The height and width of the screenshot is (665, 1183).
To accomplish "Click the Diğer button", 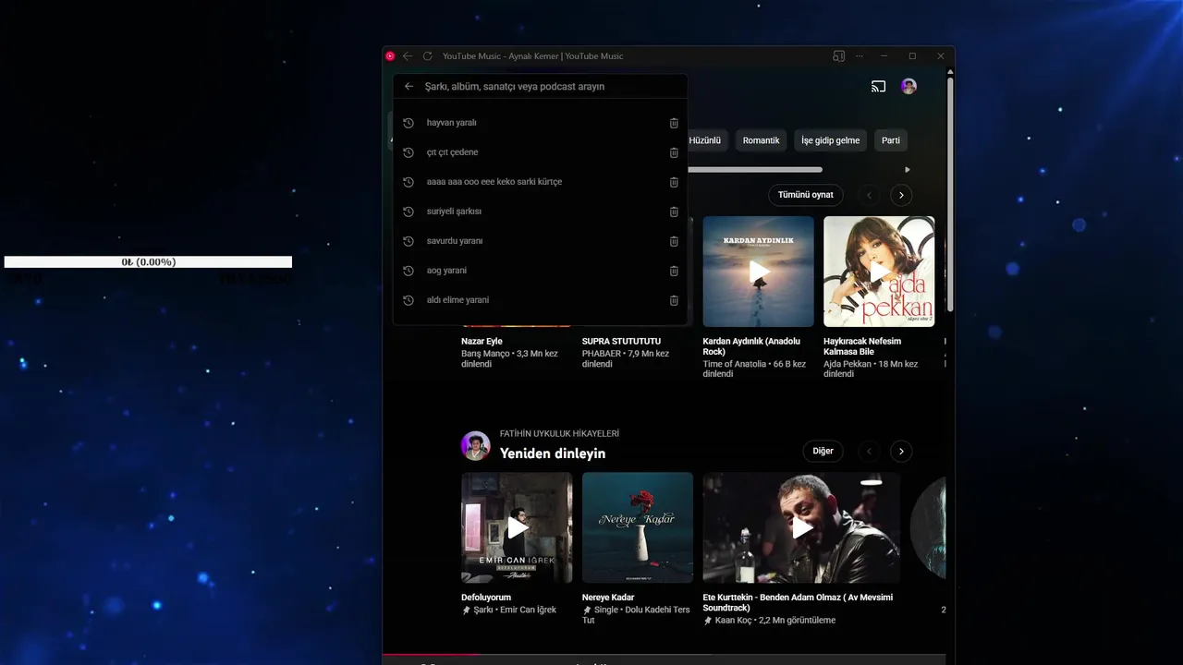I will pos(823,451).
